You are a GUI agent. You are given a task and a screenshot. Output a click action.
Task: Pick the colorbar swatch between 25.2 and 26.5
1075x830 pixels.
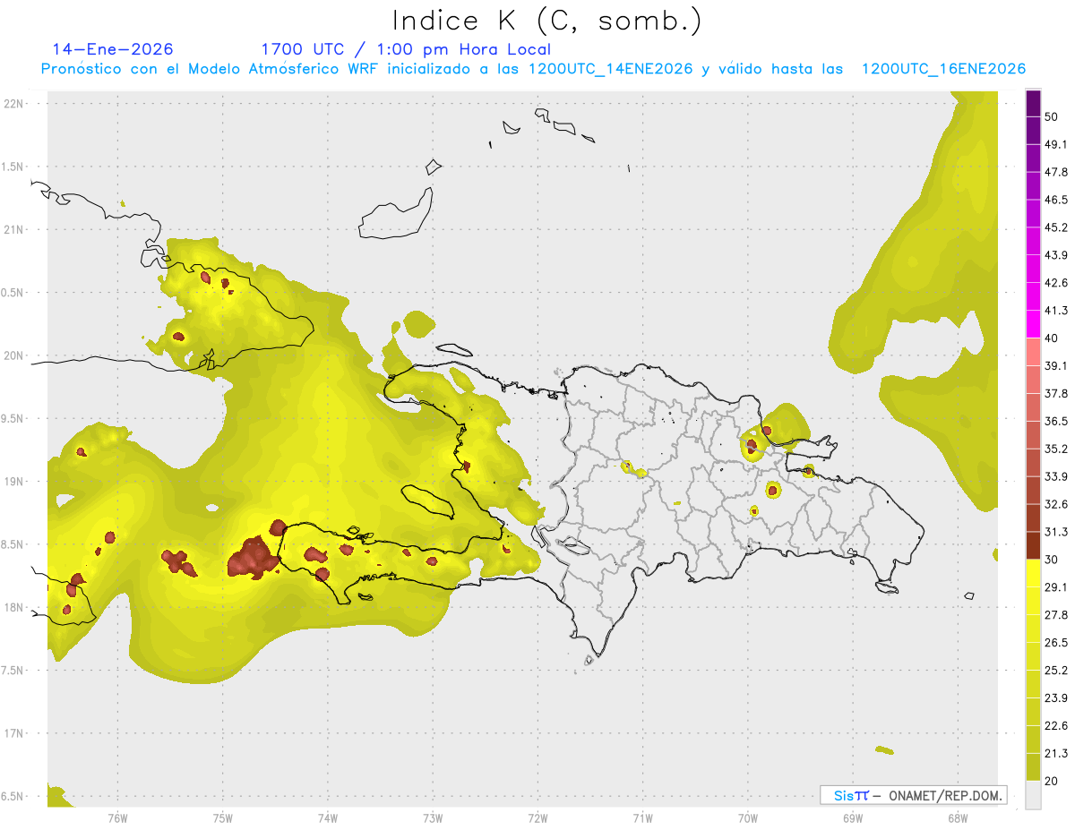[1033, 656]
